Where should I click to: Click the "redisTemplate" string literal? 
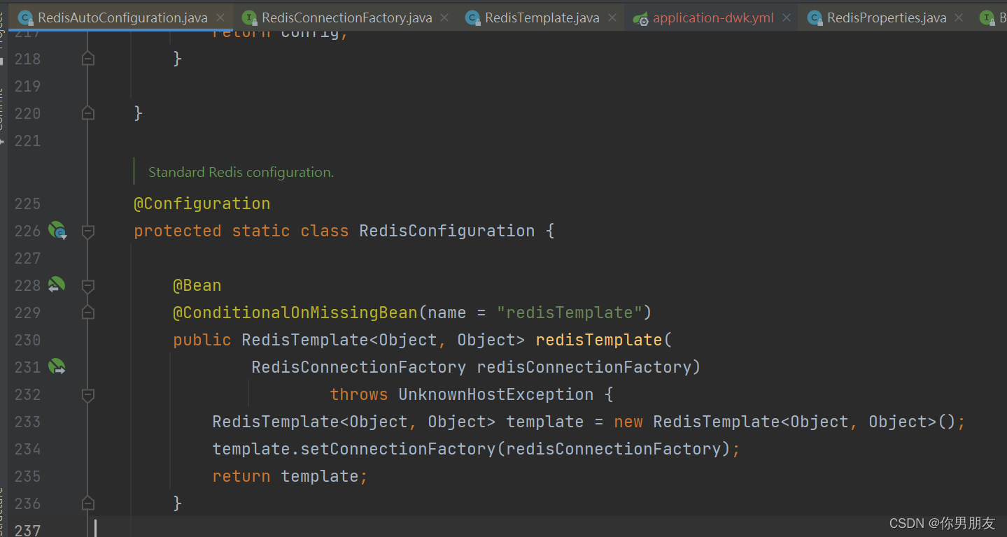point(570,313)
